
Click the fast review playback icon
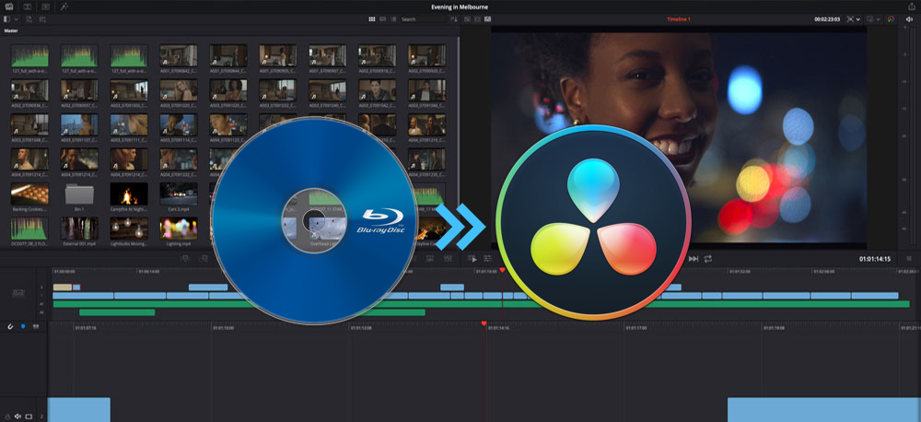point(472,259)
